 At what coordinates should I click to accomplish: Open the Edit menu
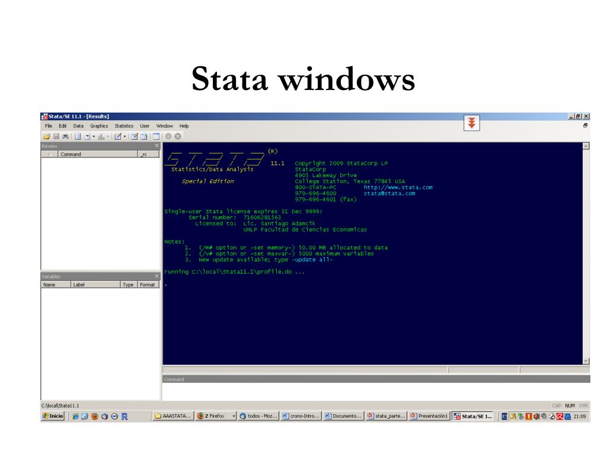pyautogui.click(x=62, y=126)
